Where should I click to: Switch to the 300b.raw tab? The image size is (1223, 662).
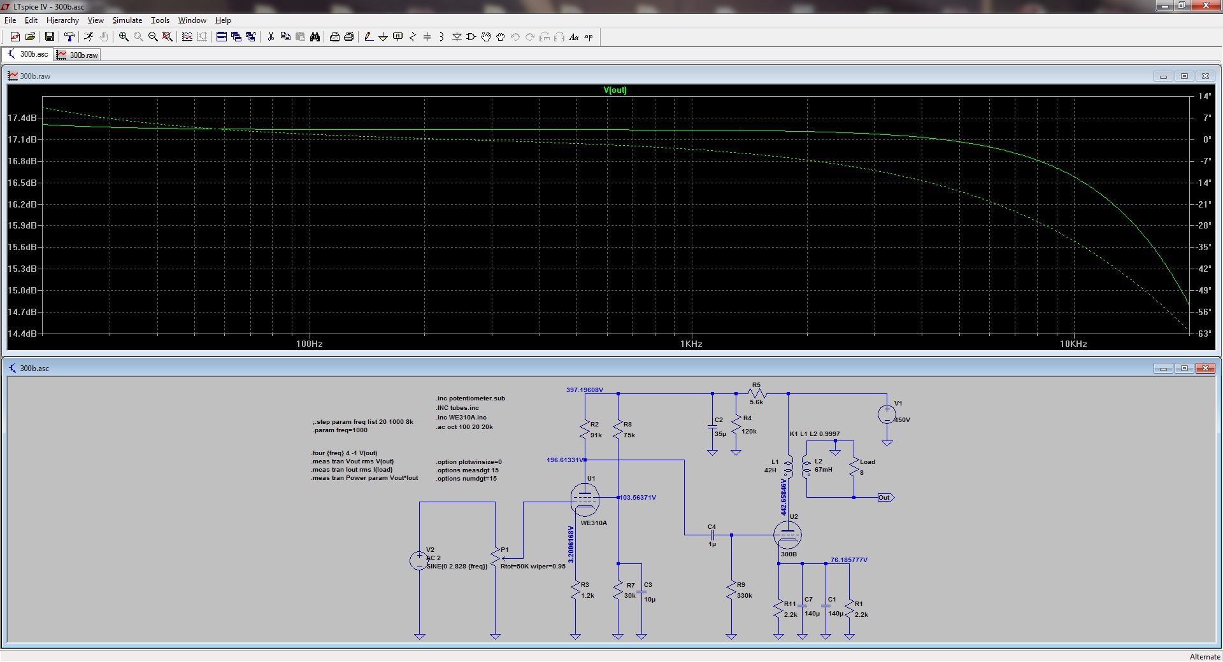(78, 55)
